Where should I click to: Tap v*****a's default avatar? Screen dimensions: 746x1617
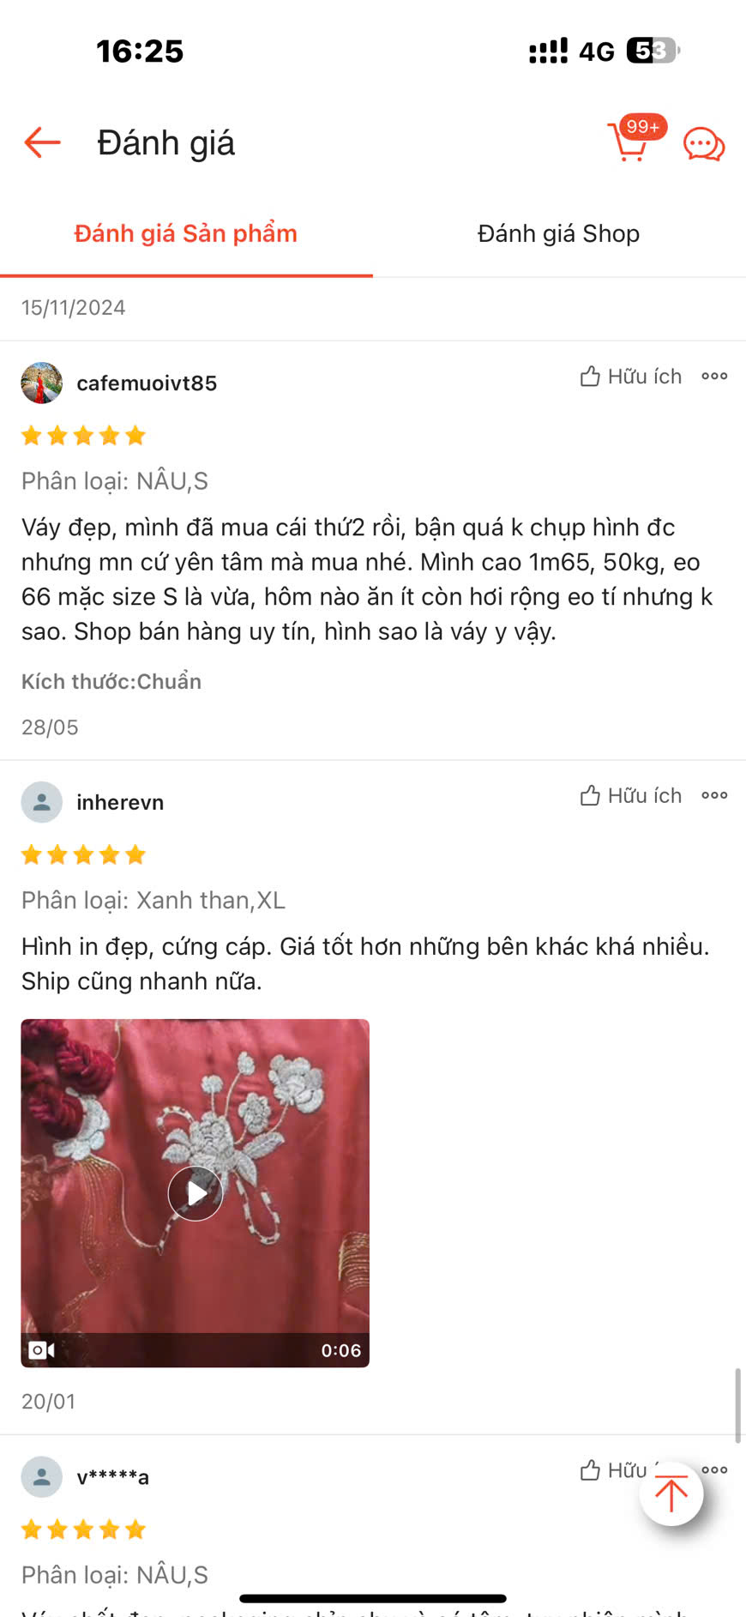41,1476
